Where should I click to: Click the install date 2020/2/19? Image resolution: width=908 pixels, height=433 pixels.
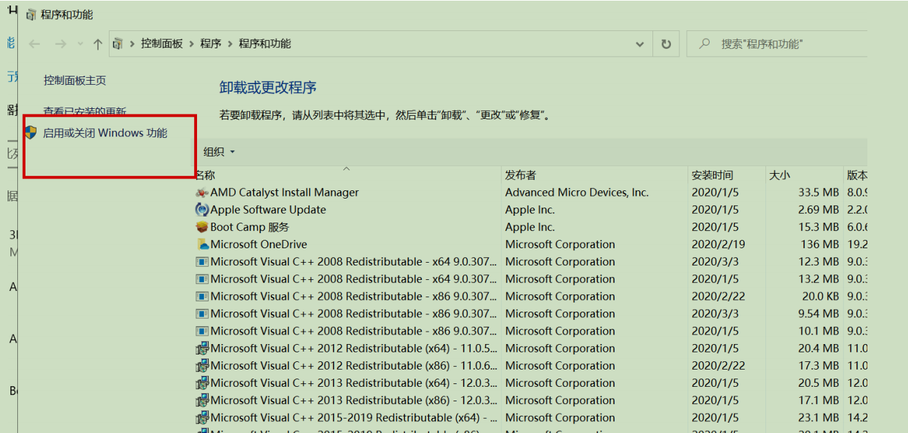[718, 244]
